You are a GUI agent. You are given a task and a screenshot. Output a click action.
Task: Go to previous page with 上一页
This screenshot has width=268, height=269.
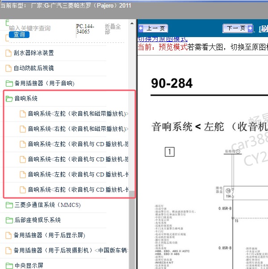[x=153, y=28]
